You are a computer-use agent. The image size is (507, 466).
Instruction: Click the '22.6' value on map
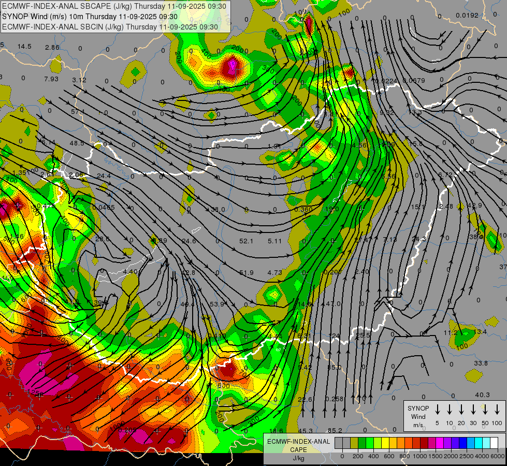305,400
